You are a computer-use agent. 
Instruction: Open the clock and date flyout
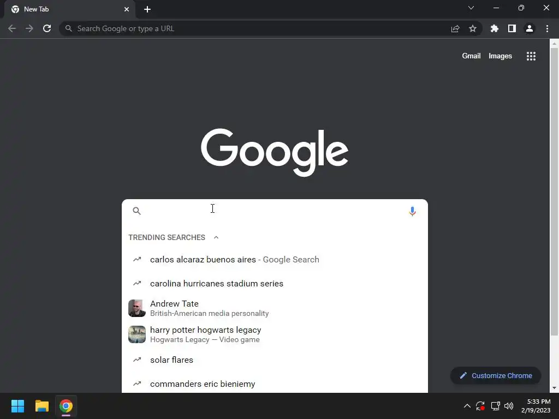(x=536, y=406)
